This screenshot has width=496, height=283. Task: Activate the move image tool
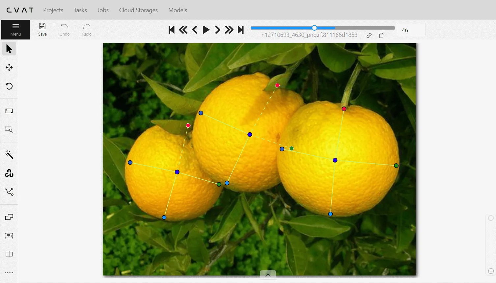point(9,67)
